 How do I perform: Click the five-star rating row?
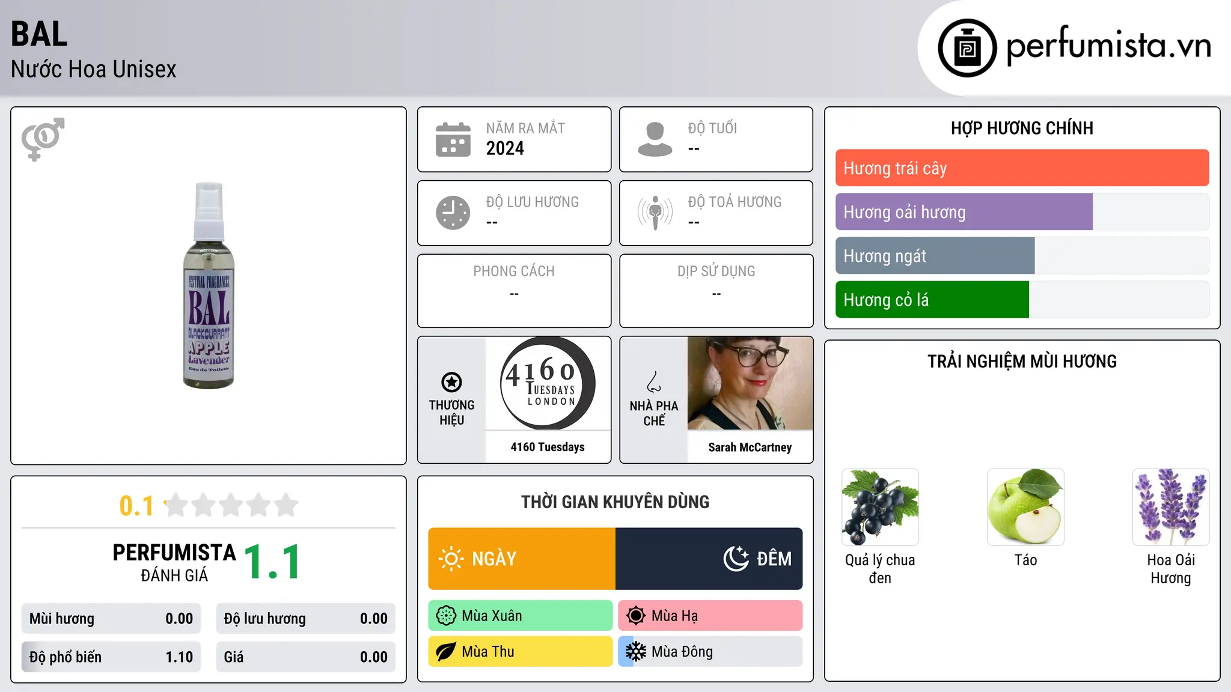(231, 505)
